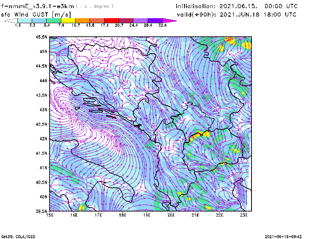Click the '15E' longitude label

[x=50, y=215]
